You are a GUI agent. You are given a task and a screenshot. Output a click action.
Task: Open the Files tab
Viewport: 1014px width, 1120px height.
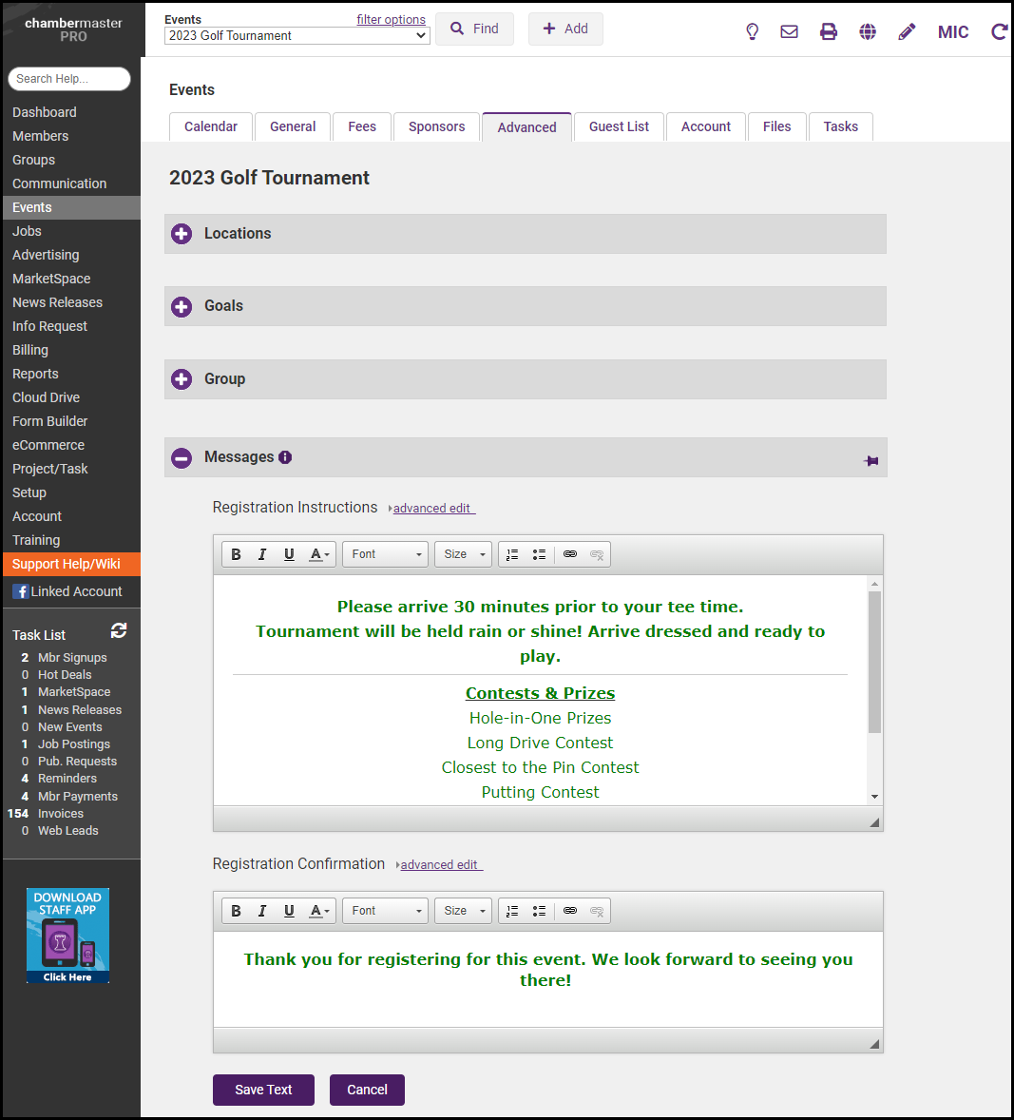point(777,126)
